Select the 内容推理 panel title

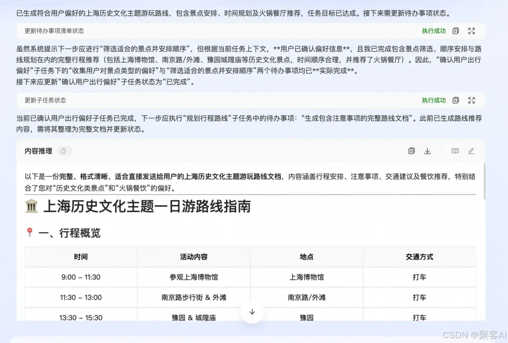(38, 151)
